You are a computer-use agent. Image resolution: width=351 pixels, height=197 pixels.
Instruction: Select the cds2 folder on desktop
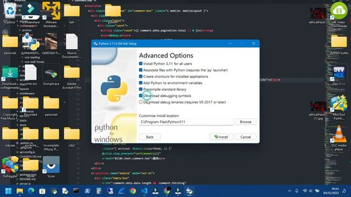pos(72,137)
